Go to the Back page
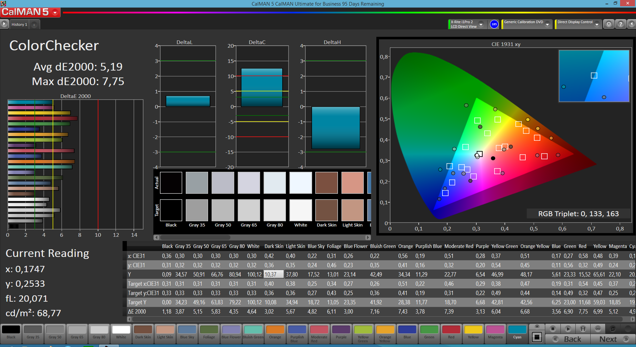This screenshot has width=636, height=347. (x=568, y=339)
